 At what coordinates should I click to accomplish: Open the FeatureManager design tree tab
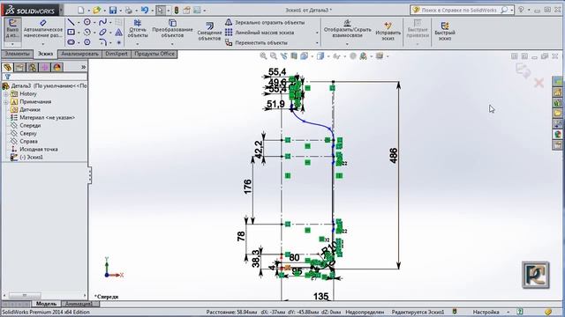(x=7, y=67)
